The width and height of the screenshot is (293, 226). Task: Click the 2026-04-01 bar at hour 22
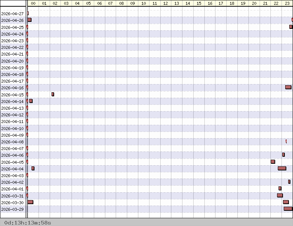(x=280, y=188)
